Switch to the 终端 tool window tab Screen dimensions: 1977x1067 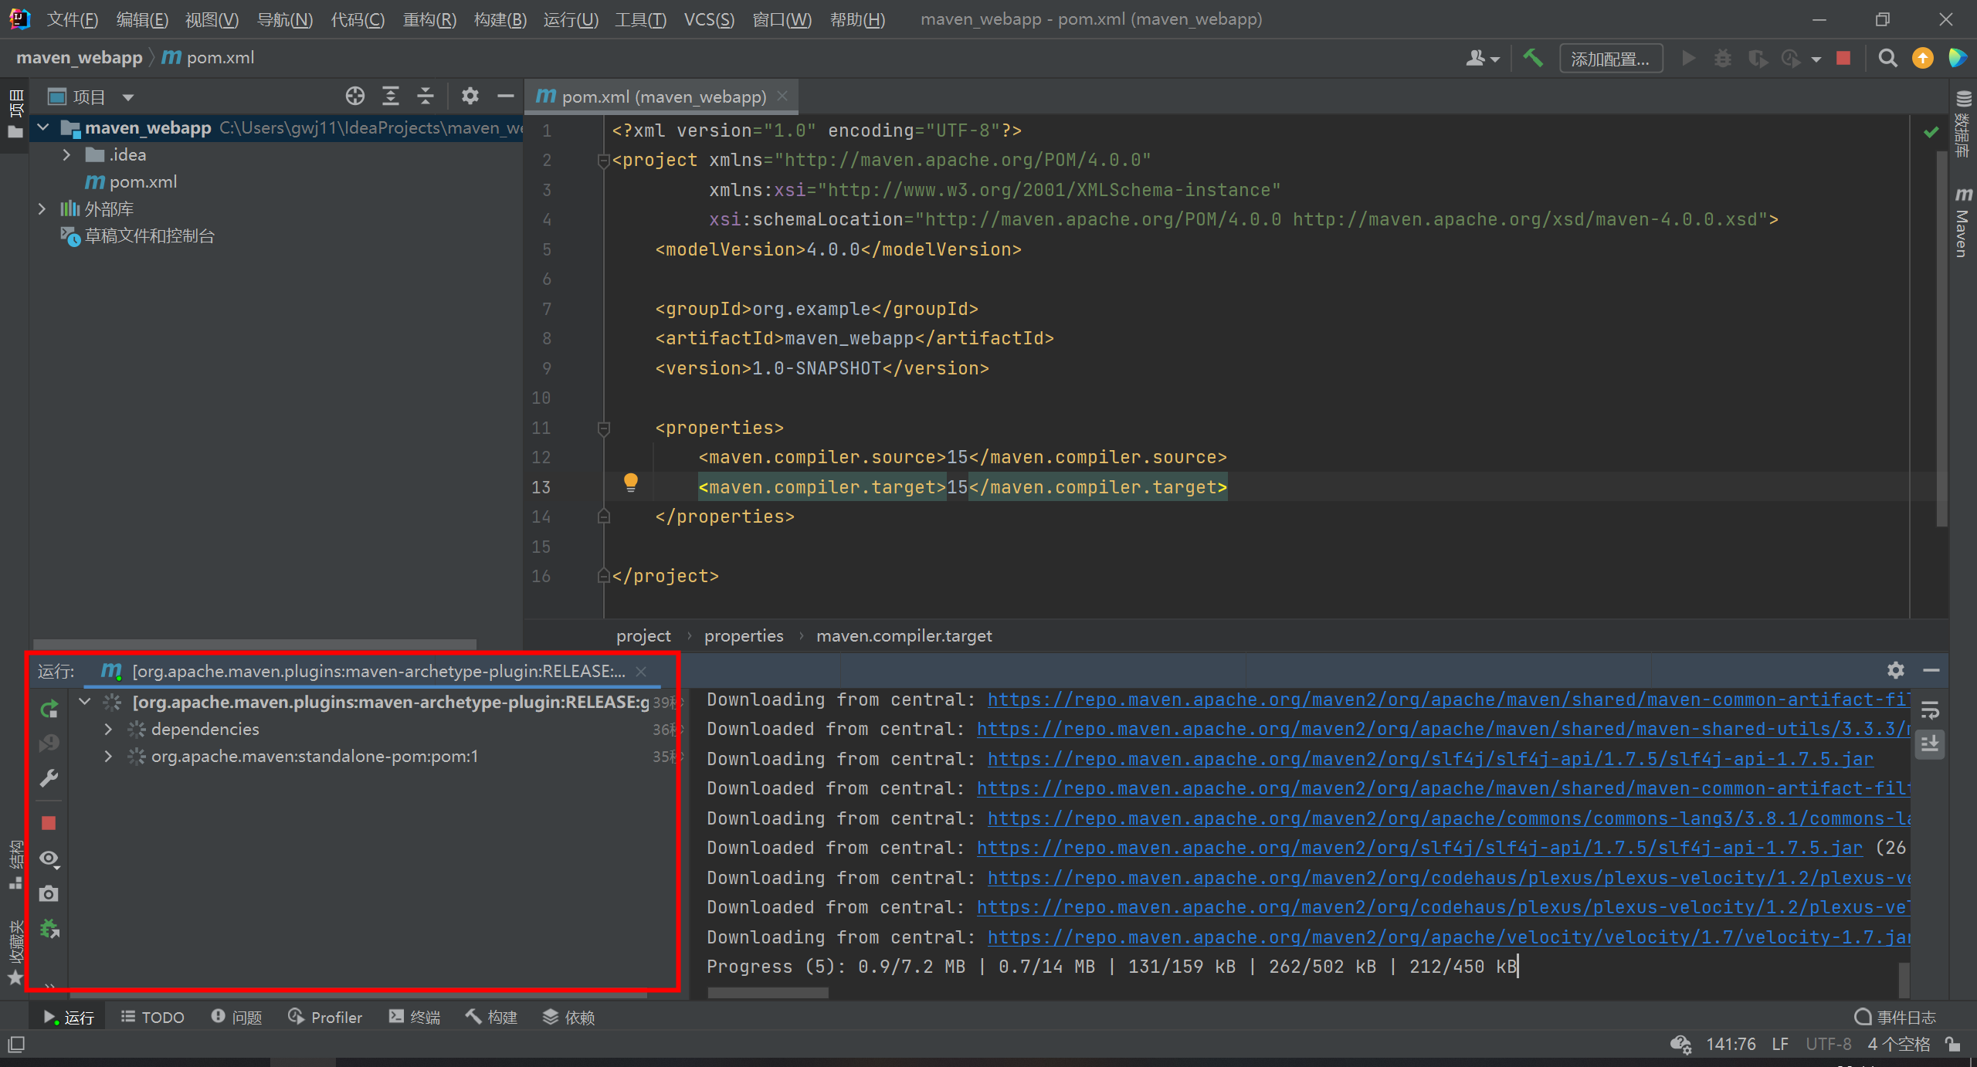pos(415,1017)
